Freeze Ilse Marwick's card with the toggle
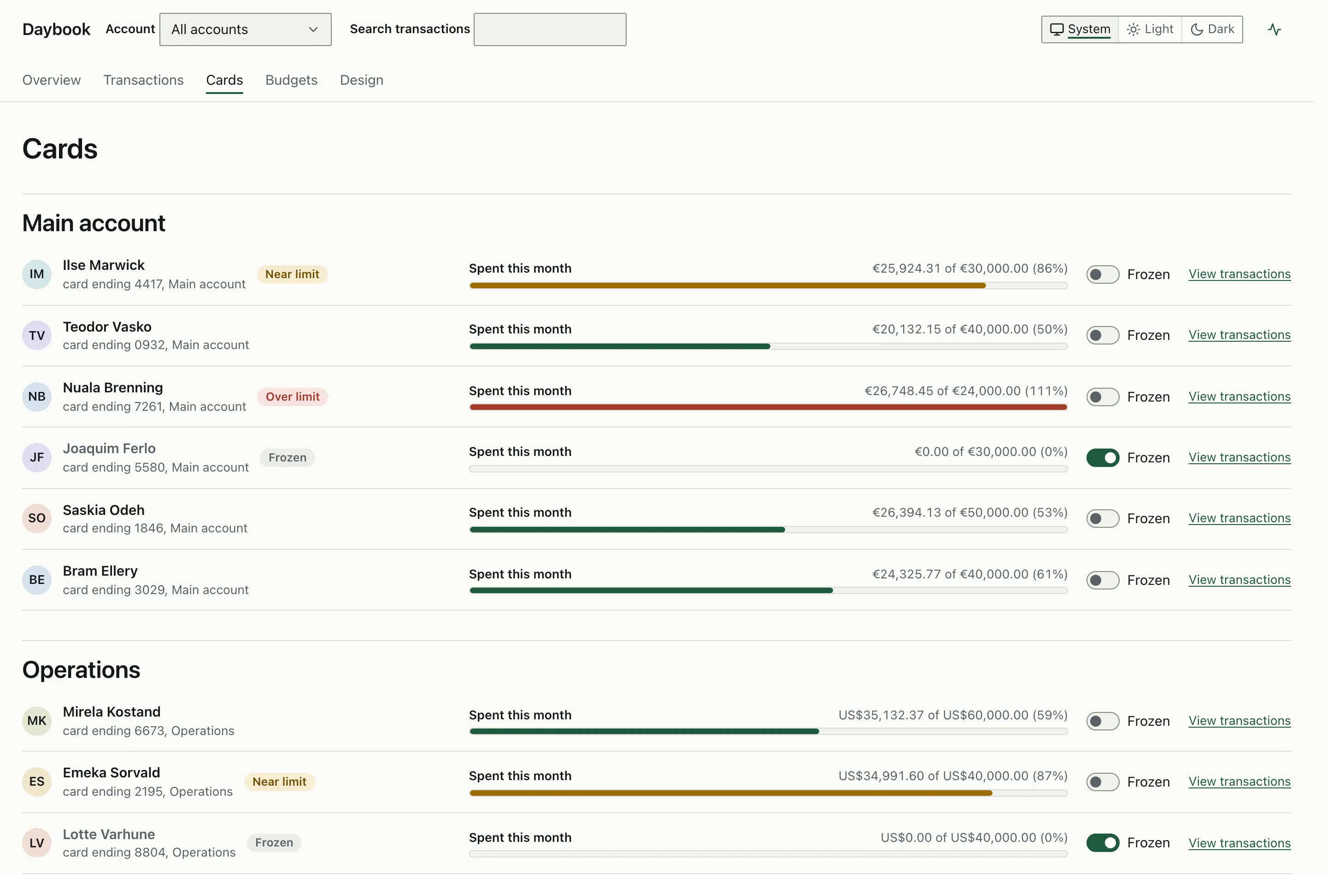1327x875 pixels. pos(1103,274)
